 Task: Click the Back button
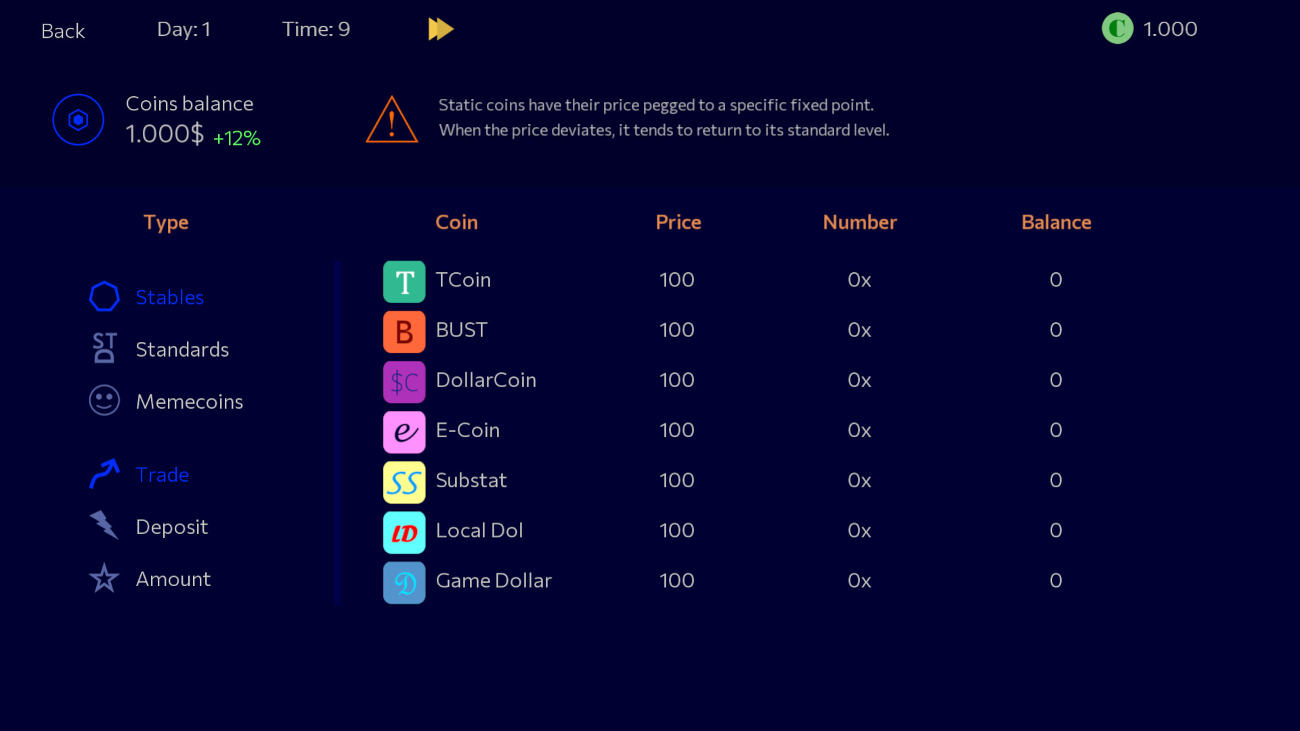62,30
